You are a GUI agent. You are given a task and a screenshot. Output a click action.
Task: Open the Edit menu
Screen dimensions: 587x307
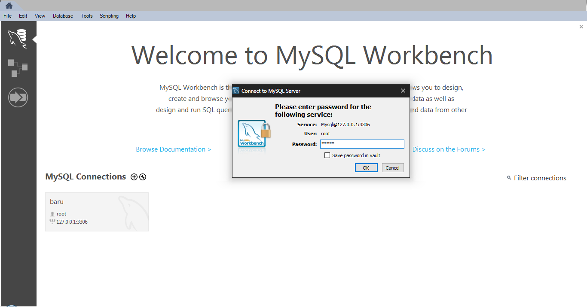coord(23,16)
